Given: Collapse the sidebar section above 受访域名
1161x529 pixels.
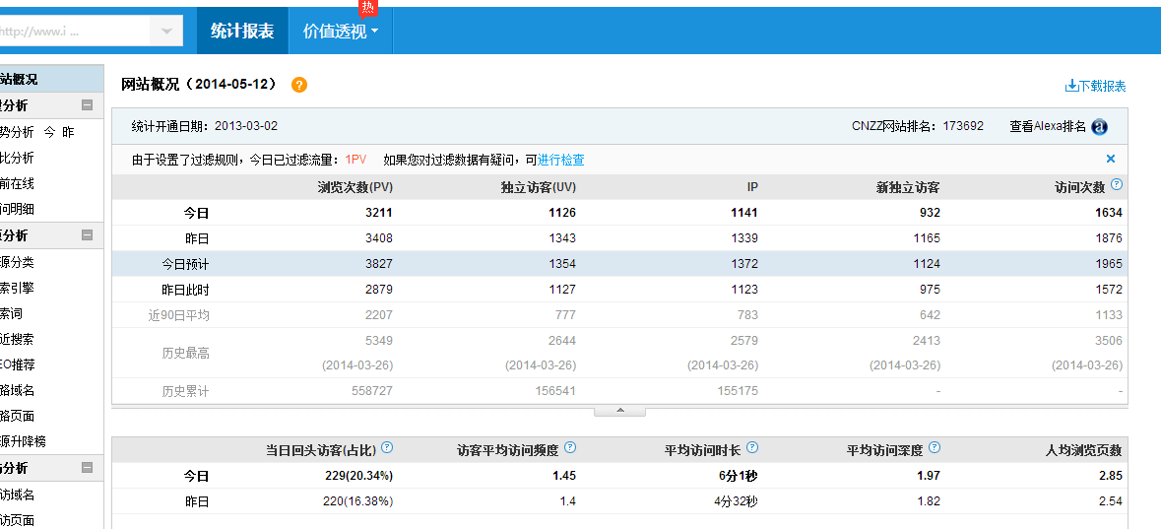Looking at the screenshot, I should [87, 468].
